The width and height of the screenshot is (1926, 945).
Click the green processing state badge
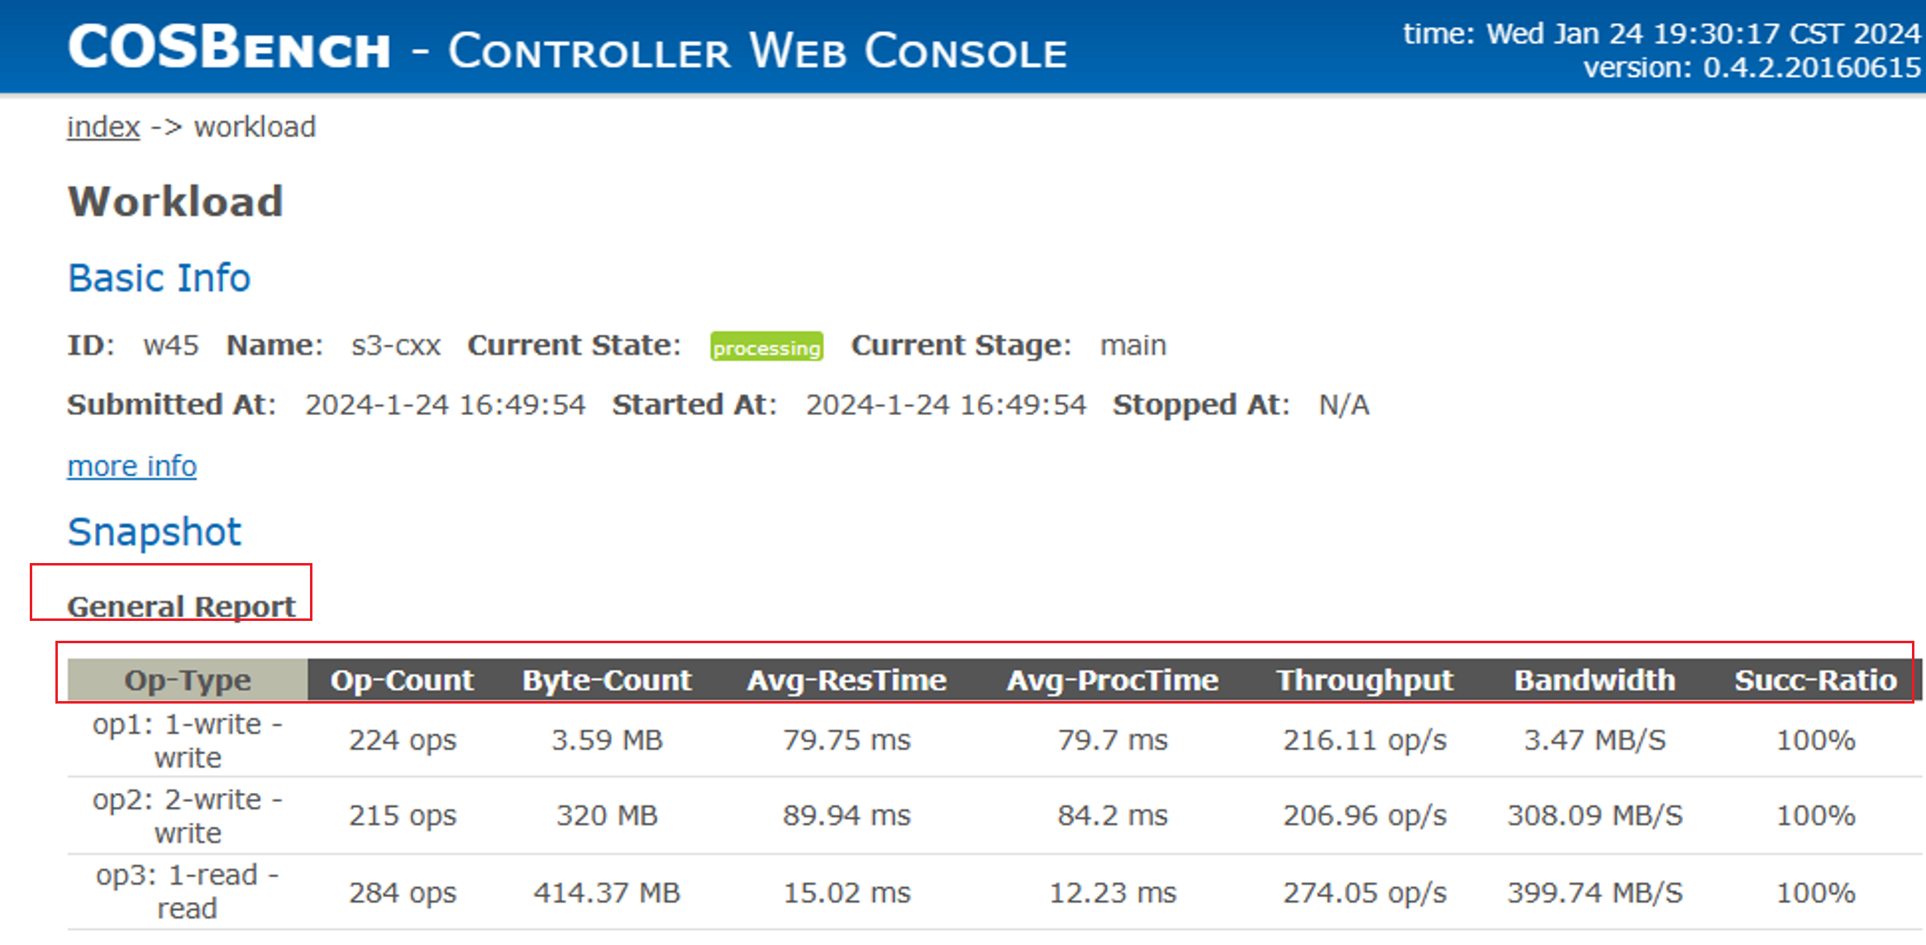point(766,347)
